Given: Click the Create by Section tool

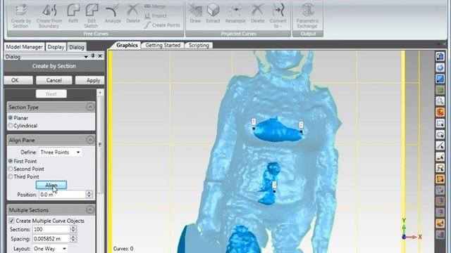Looking at the screenshot, I should coord(20,15).
